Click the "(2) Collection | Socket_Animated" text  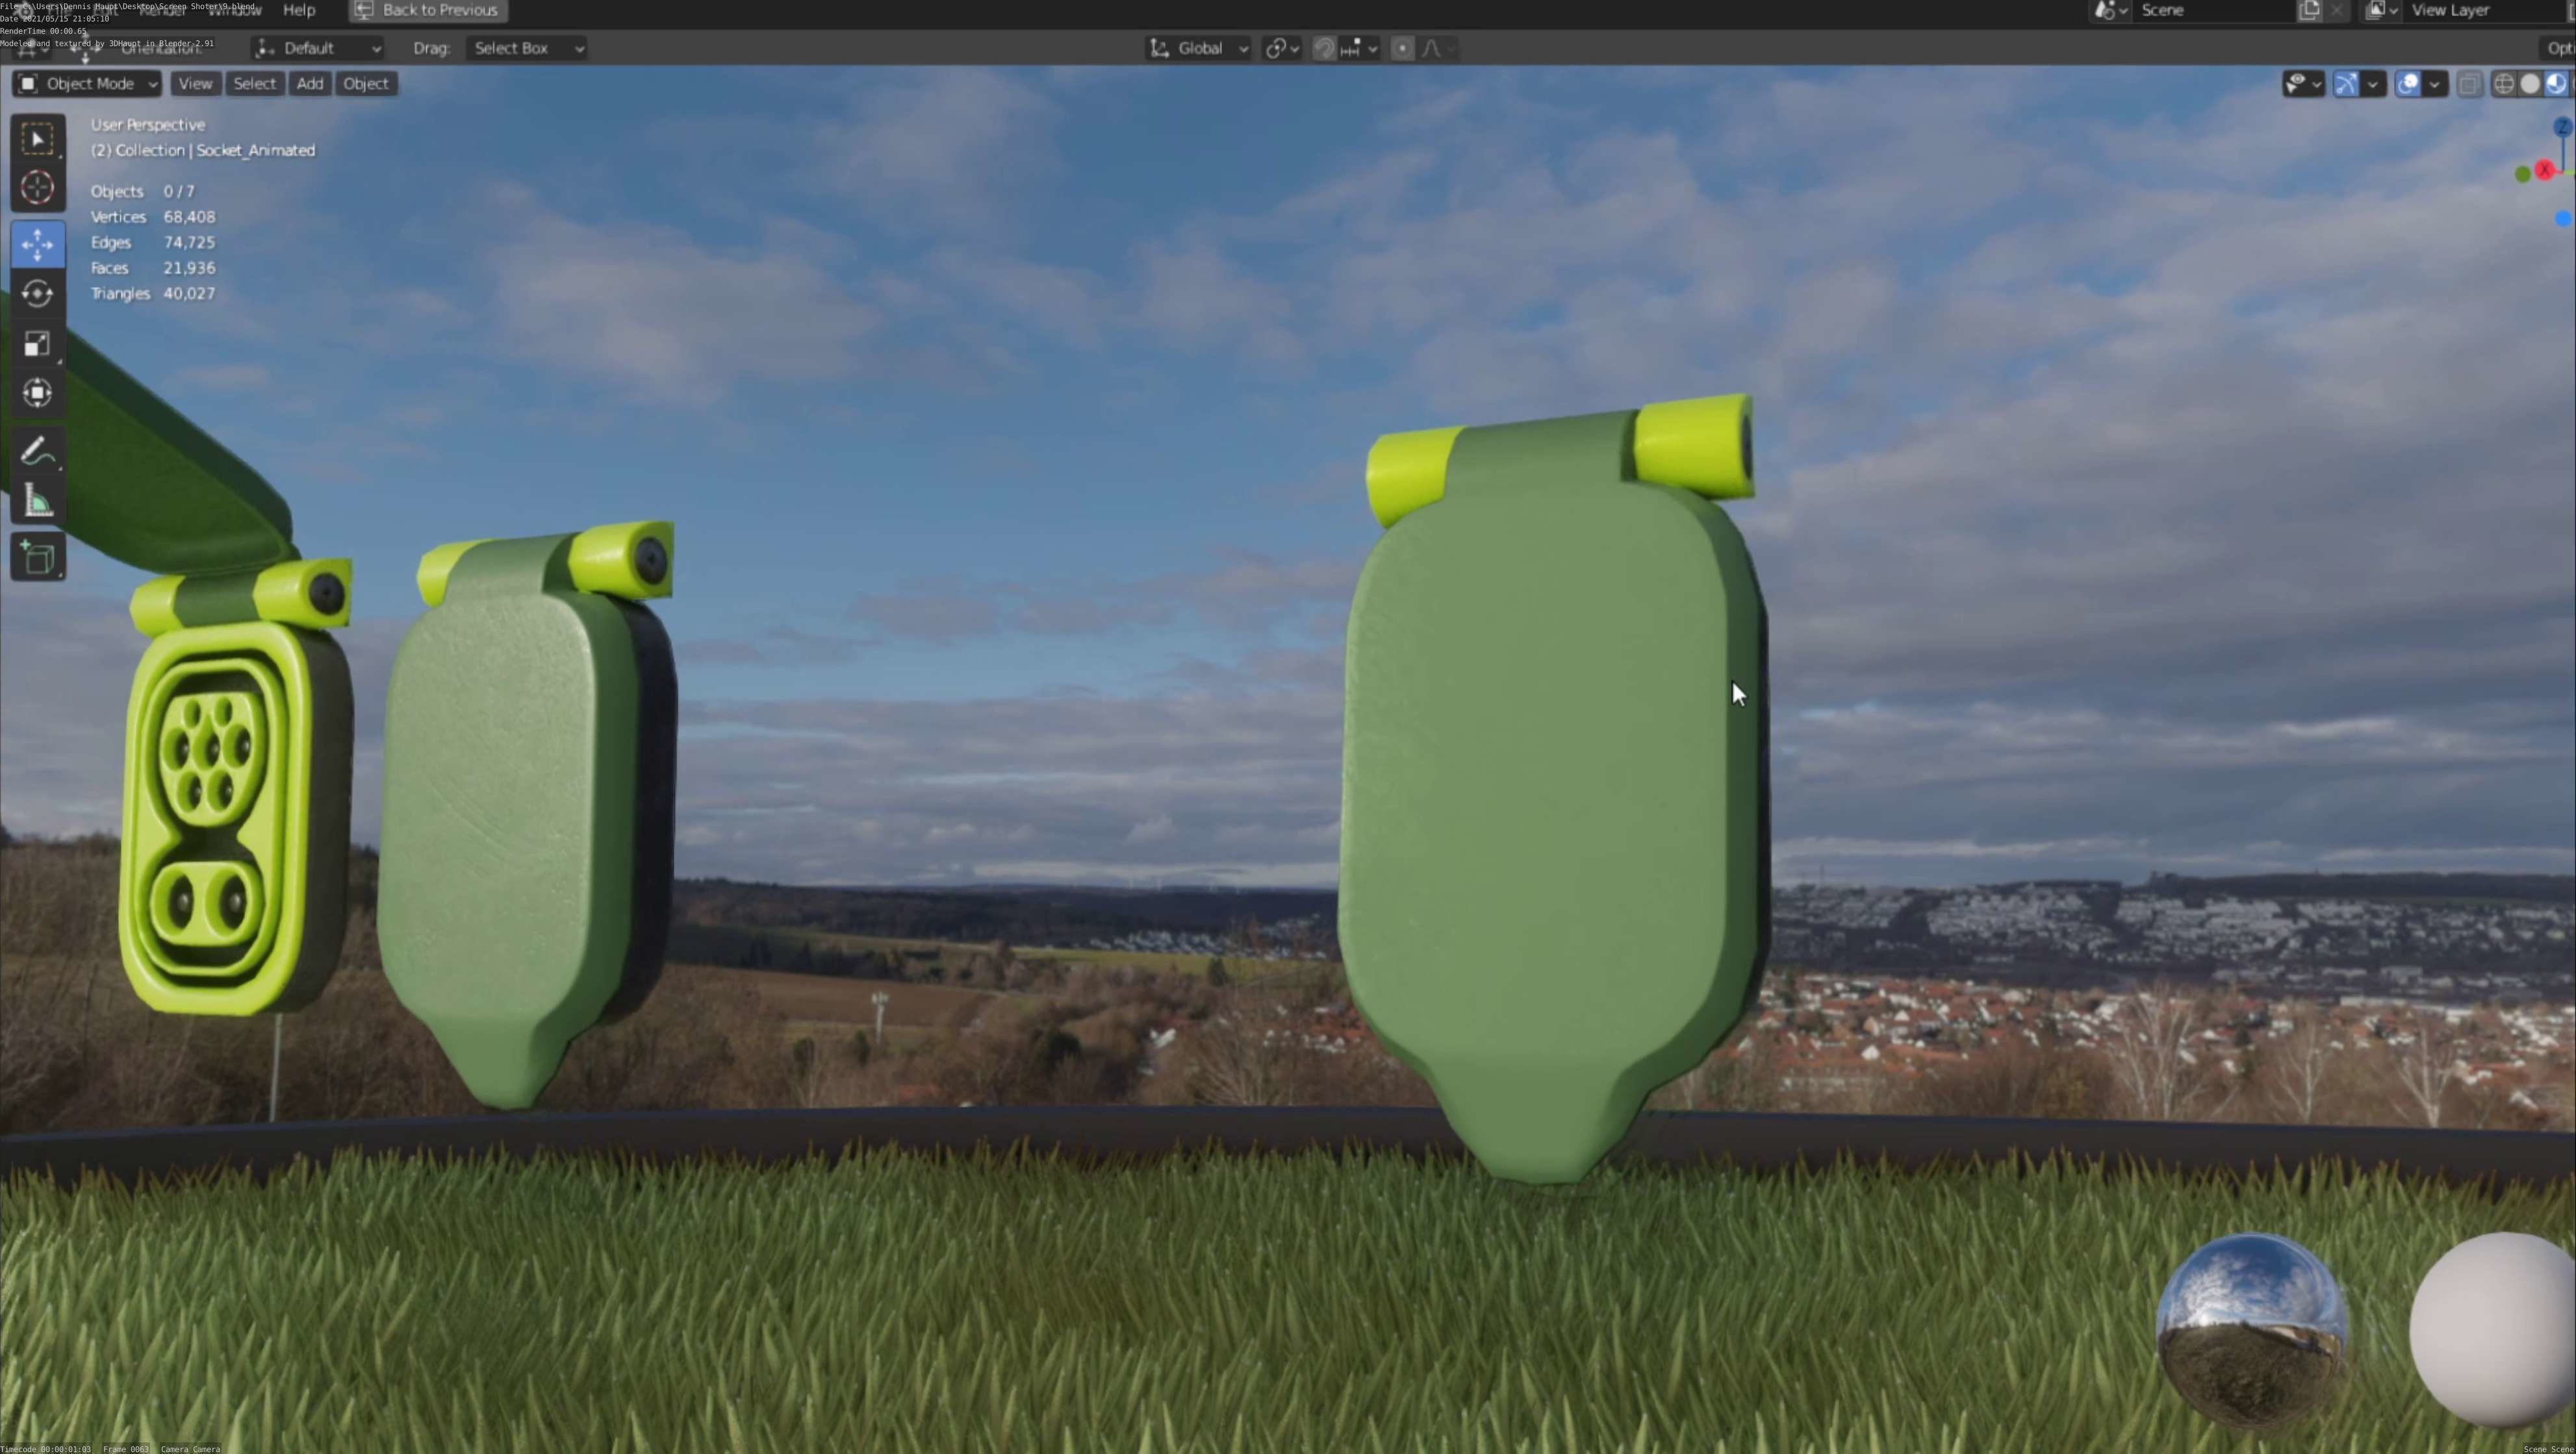(x=203, y=150)
